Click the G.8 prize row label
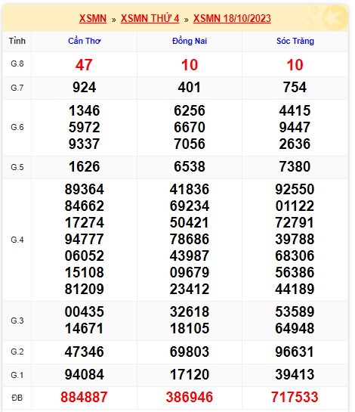Screen dimensions: 355x412 [17, 64]
